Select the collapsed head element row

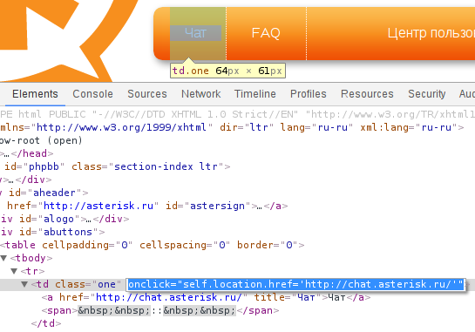[x=27, y=153]
